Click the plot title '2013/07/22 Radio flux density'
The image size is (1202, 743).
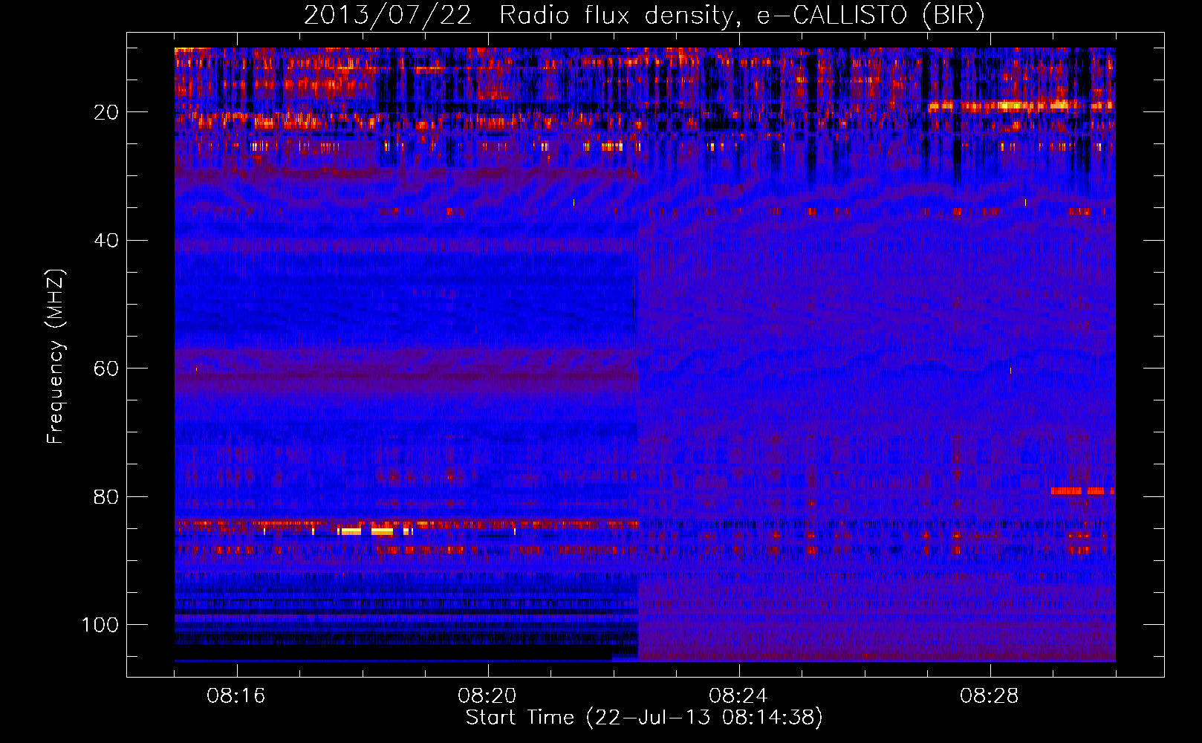[644, 15]
